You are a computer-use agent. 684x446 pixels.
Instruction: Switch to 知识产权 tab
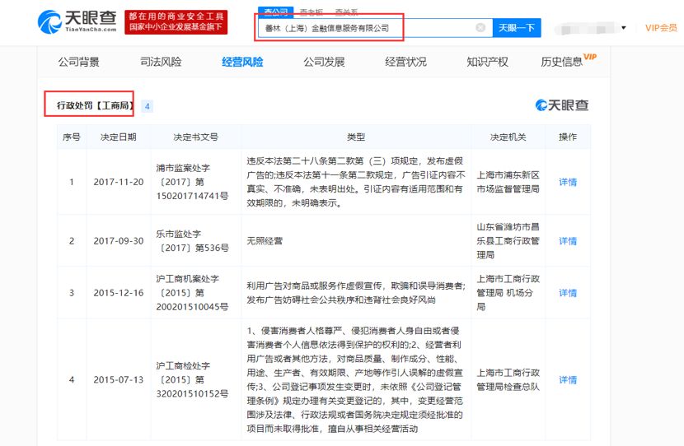click(x=487, y=62)
